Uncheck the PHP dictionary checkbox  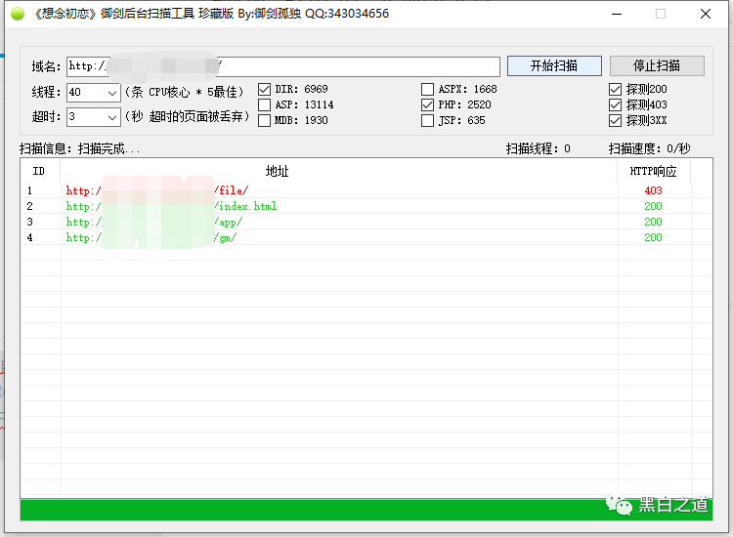click(427, 104)
